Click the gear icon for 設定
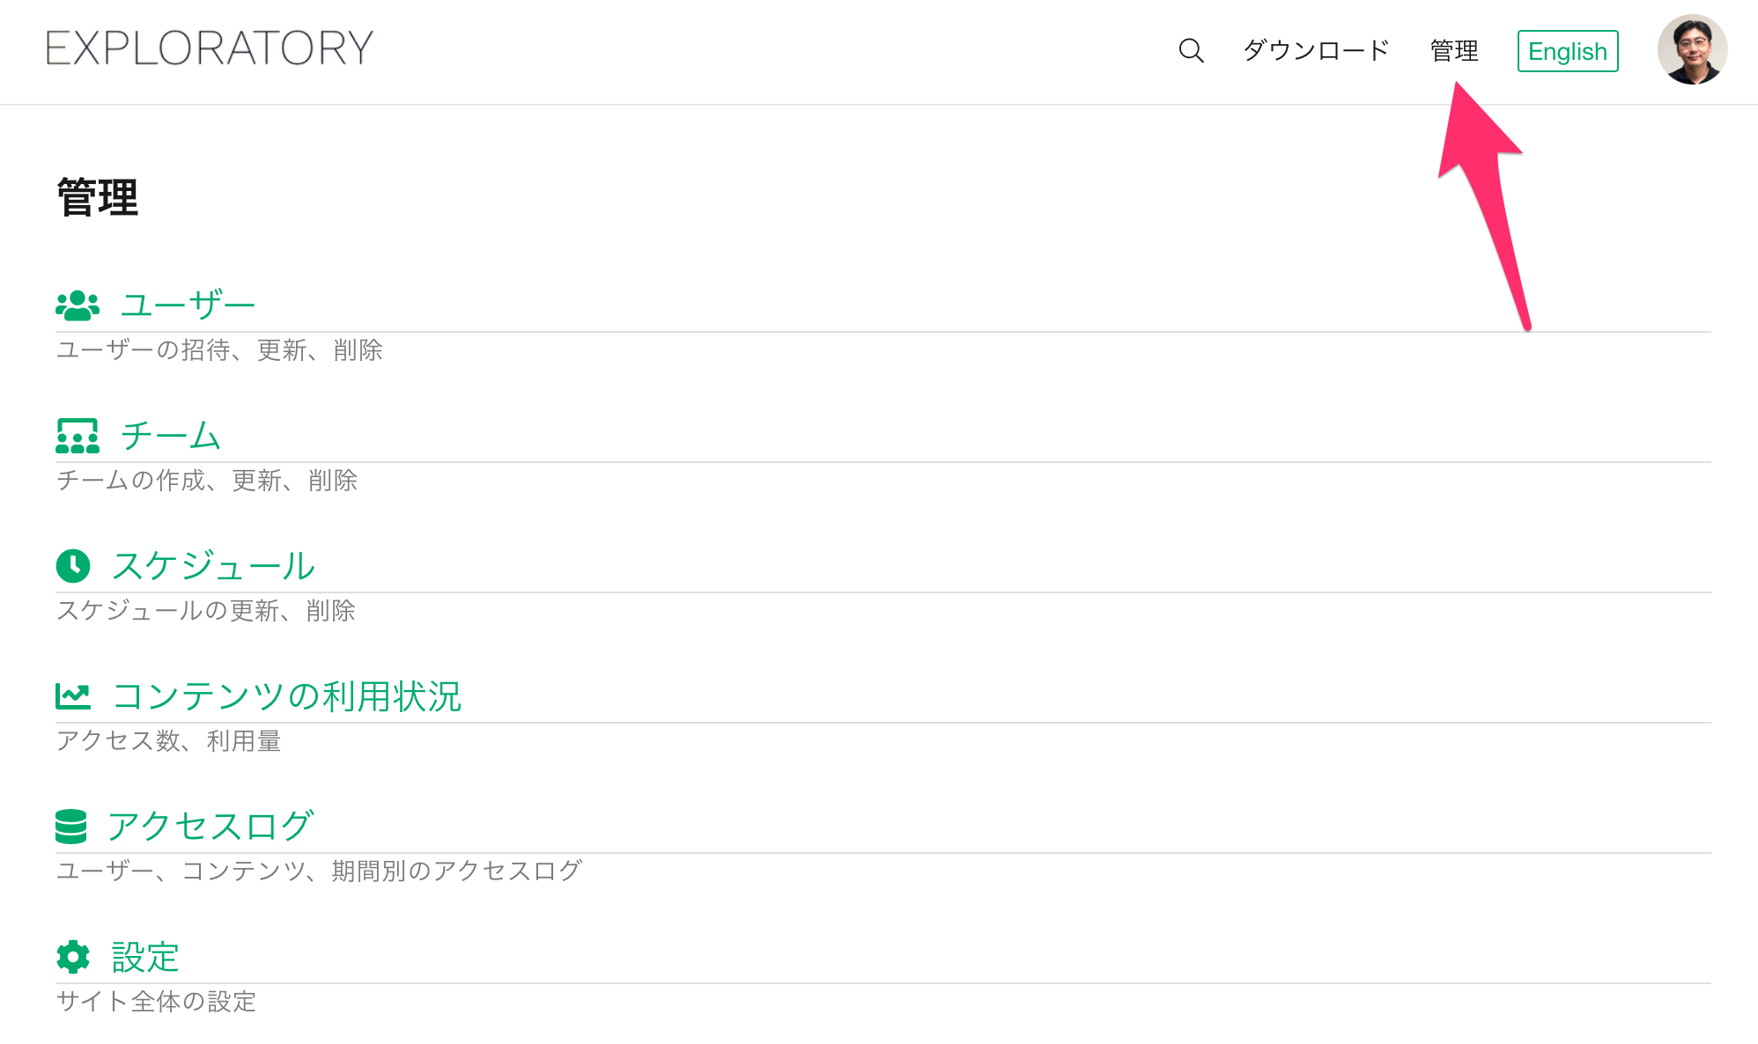 pyautogui.click(x=73, y=957)
